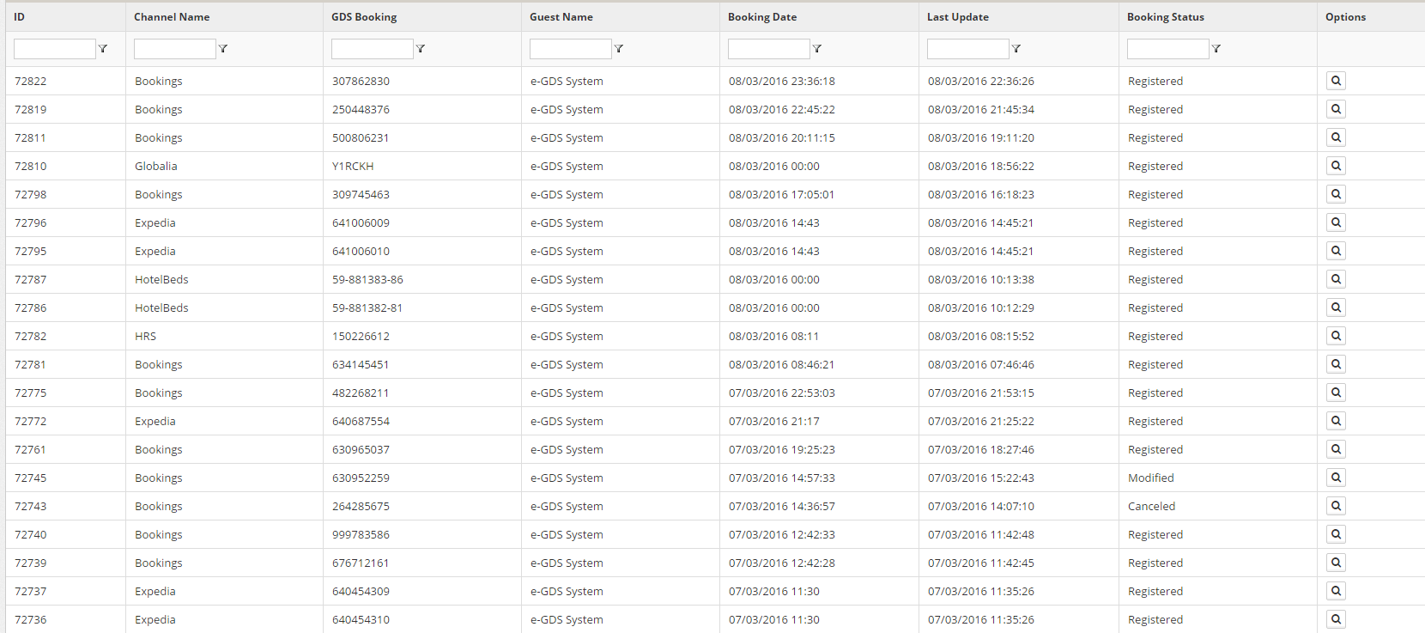Open the Last Update filter funnel
This screenshot has width=1425, height=633.
1016,49
